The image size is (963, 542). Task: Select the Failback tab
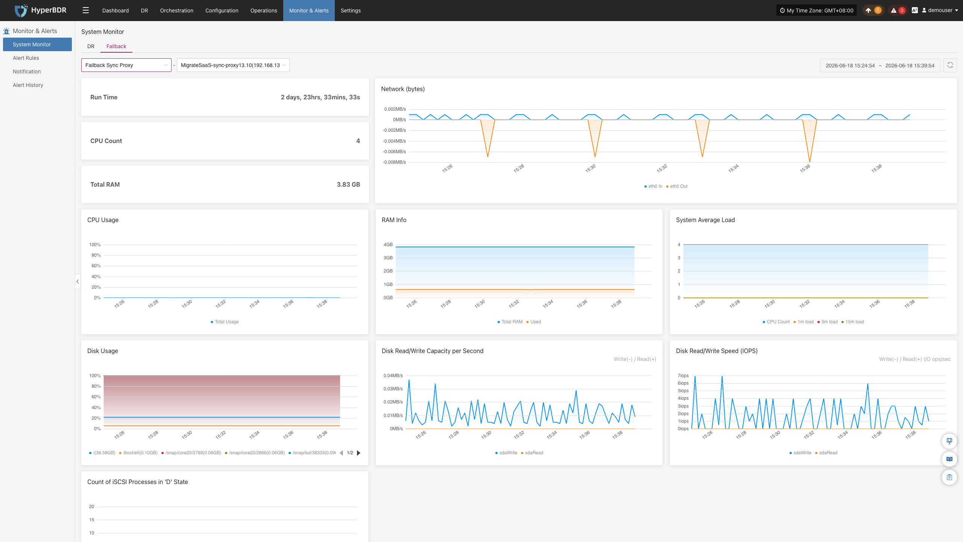[116, 46]
